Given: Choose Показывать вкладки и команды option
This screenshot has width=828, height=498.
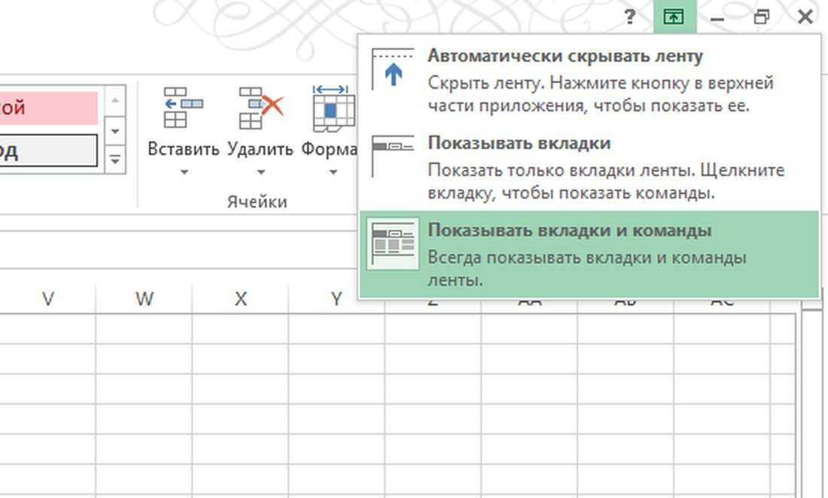Looking at the screenshot, I should tap(589, 254).
